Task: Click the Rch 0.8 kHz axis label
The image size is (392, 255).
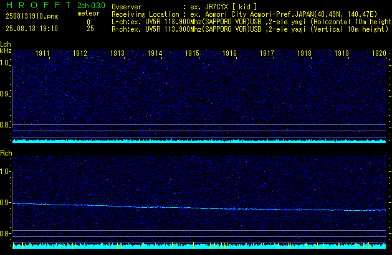Action: coord(5,233)
